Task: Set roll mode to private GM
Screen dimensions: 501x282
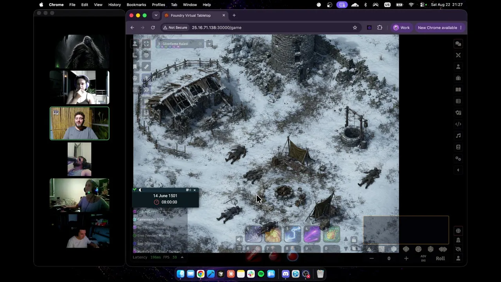Action: 458,240
